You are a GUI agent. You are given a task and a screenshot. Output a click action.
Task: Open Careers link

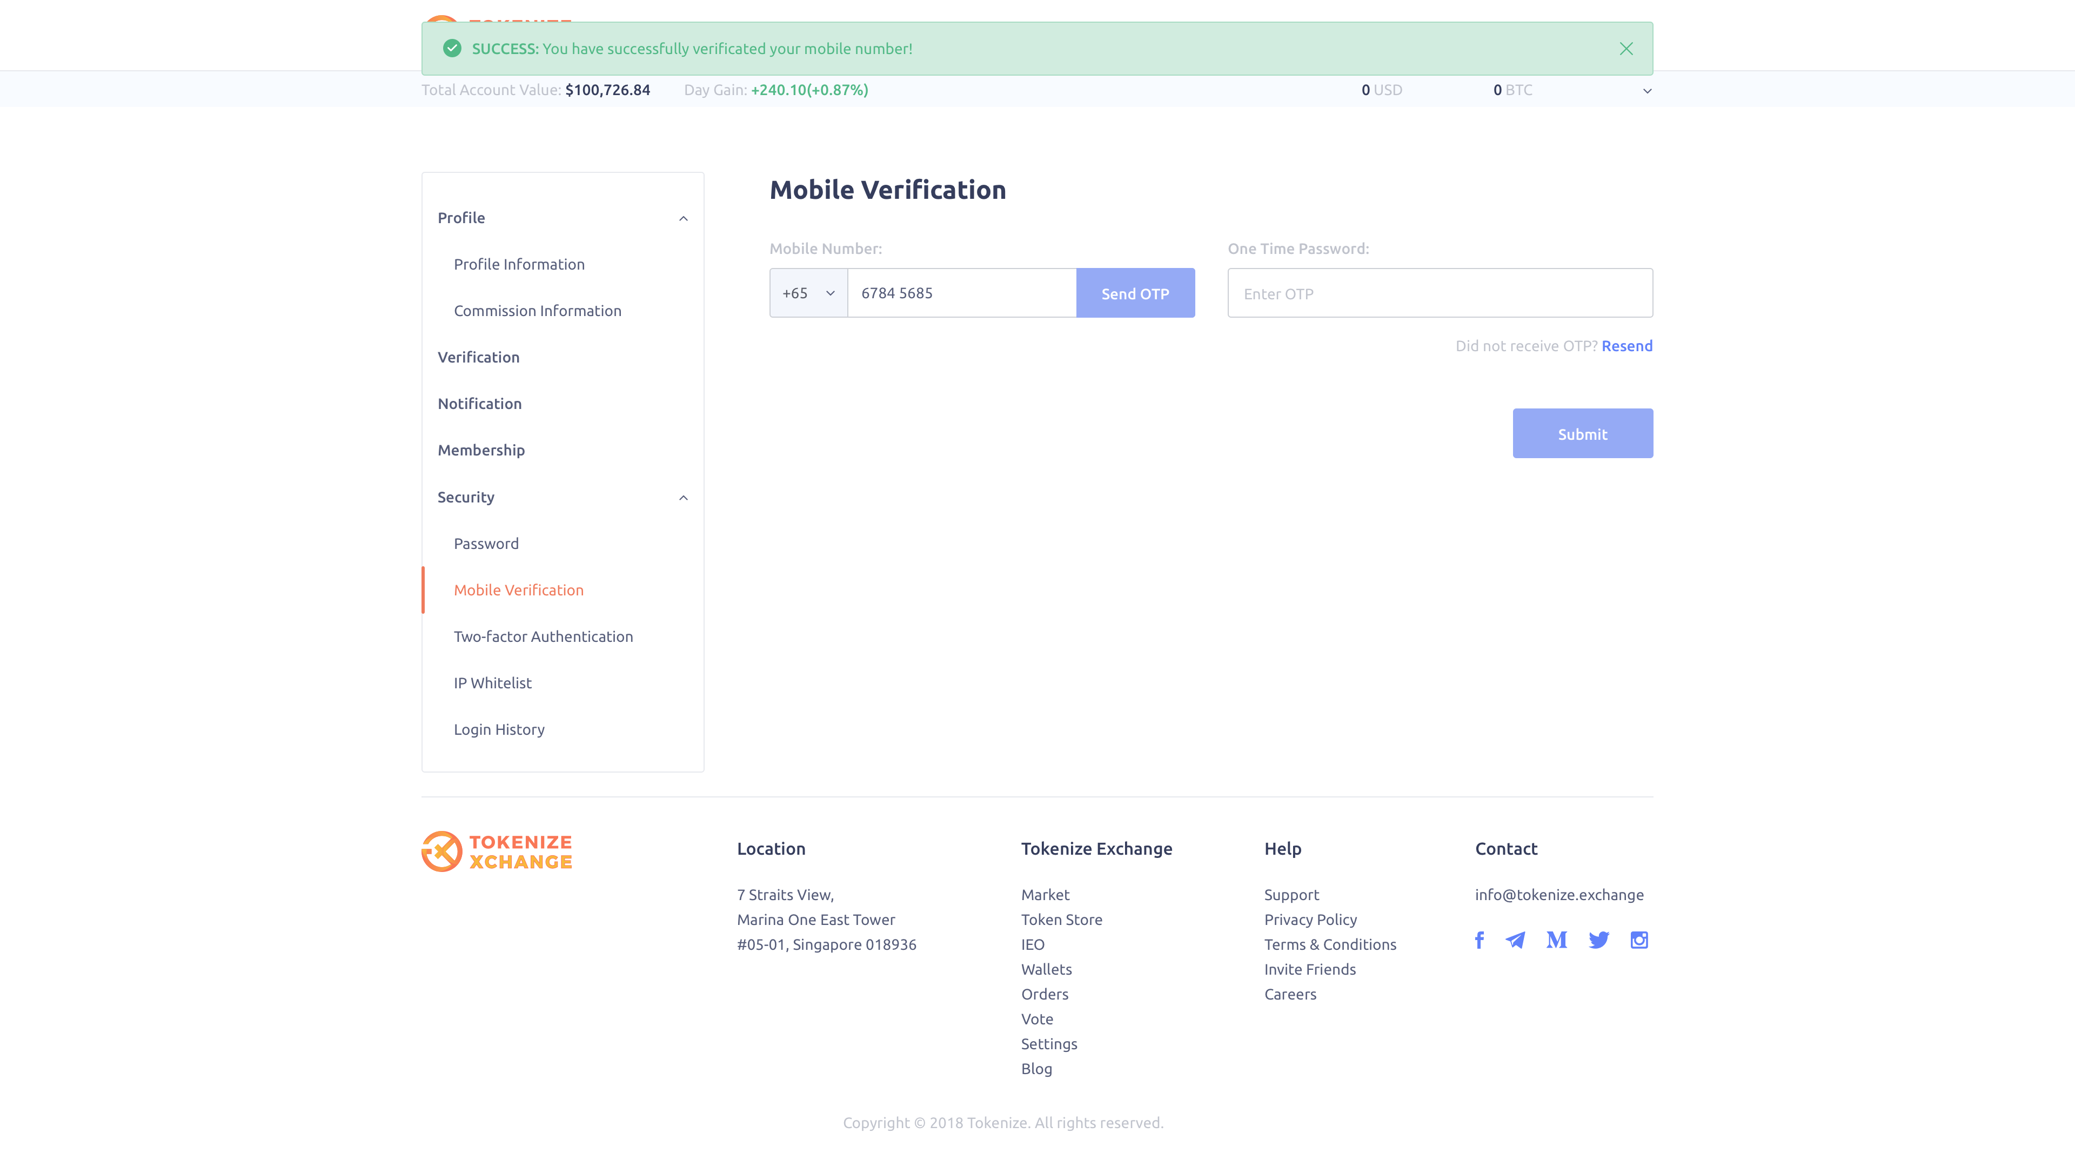pos(1290,995)
